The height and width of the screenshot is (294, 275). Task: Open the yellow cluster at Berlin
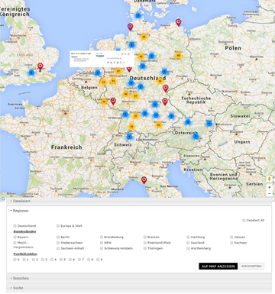pyautogui.click(x=178, y=56)
